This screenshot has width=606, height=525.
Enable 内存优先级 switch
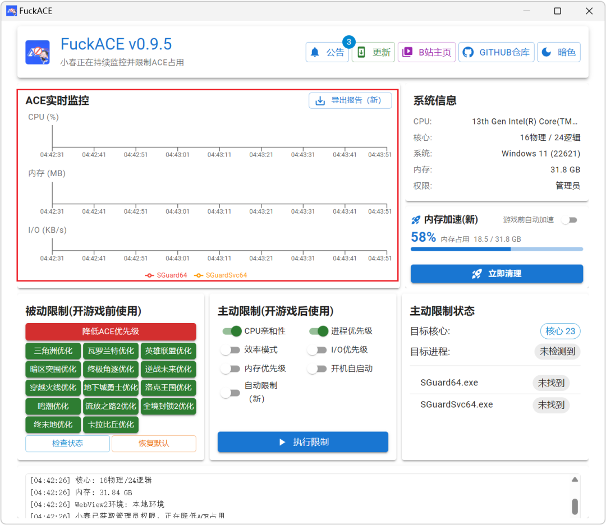[x=231, y=369]
